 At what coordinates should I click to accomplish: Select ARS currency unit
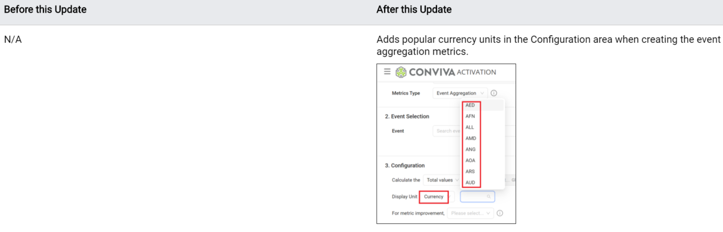click(x=470, y=171)
